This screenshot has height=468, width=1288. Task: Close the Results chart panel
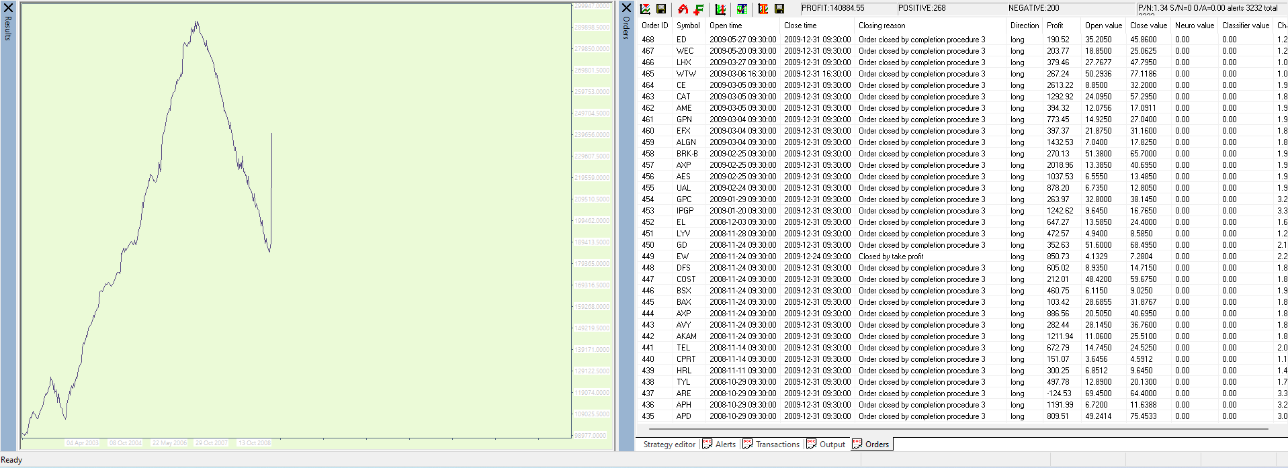(8, 8)
